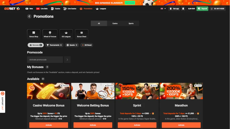Click the My Bonuses count badge
230x129 pixels.
pyautogui.click(x=47, y=67)
